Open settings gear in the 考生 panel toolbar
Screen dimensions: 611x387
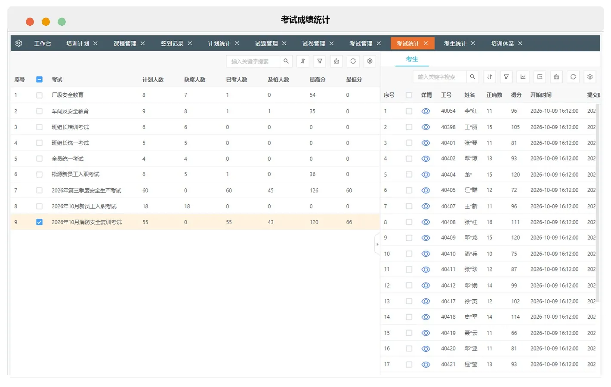pyautogui.click(x=590, y=77)
